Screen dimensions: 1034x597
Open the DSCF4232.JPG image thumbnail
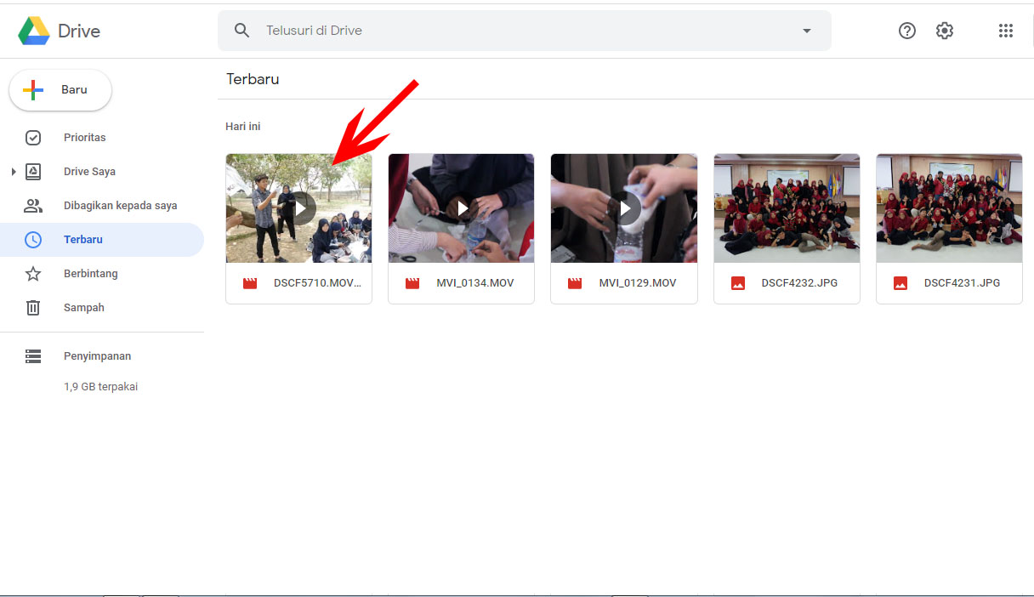pyautogui.click(x=787, y=208)
